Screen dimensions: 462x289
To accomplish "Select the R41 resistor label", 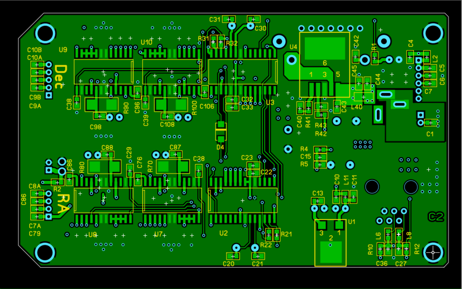I will coord(308,122).
